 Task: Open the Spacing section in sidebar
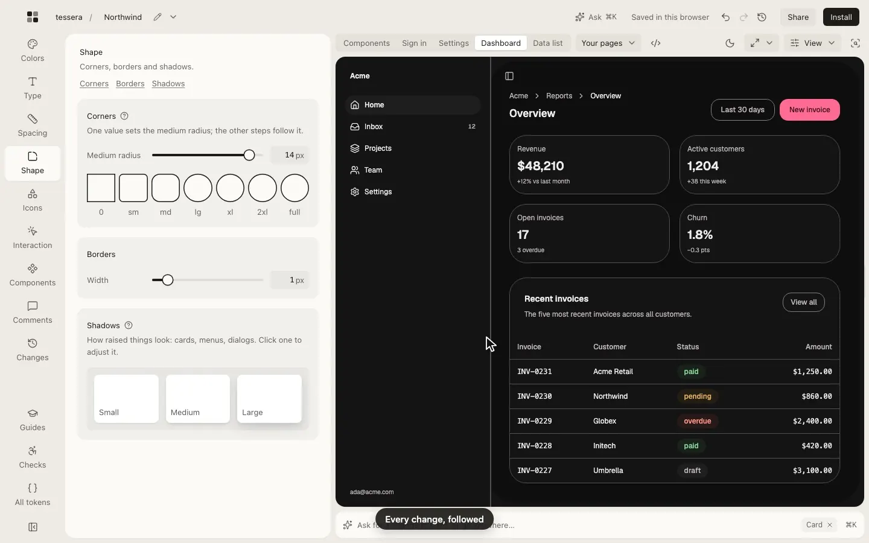click(x=33, y=125)
